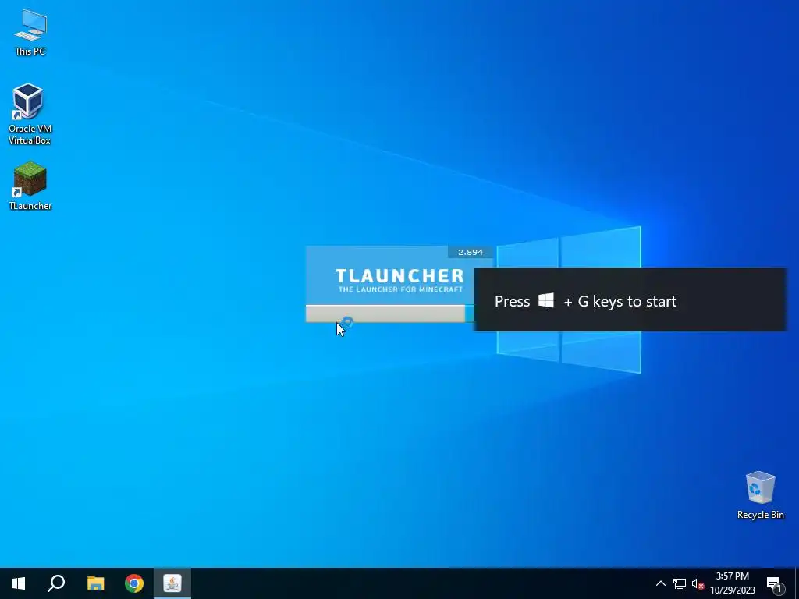Open the network status tray icon
The width and height of the screenshot is (799, 599).
pos(680,583)
